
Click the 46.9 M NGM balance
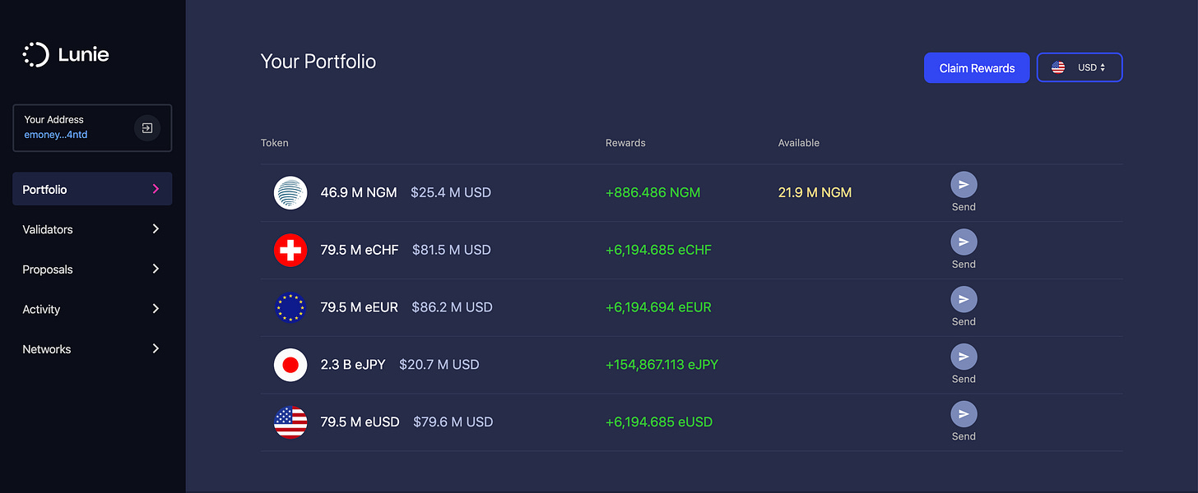[359, 192]
